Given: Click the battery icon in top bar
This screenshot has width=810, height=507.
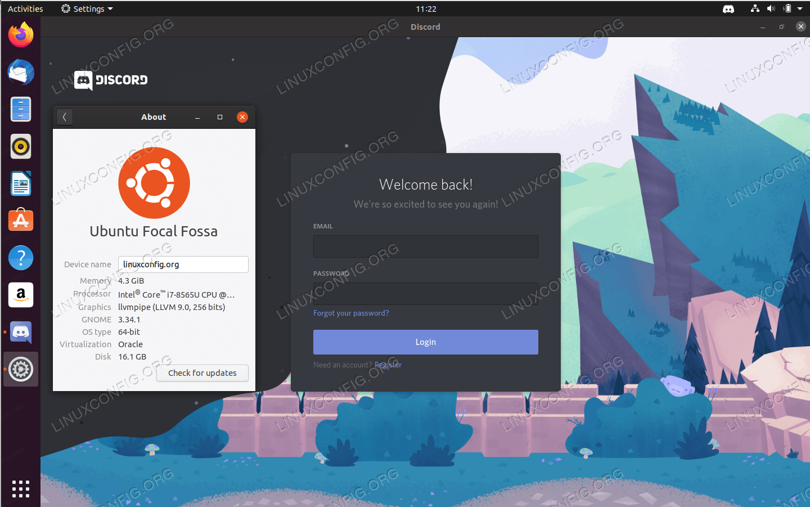Looking at the screenshot, I should pos(787,8).
